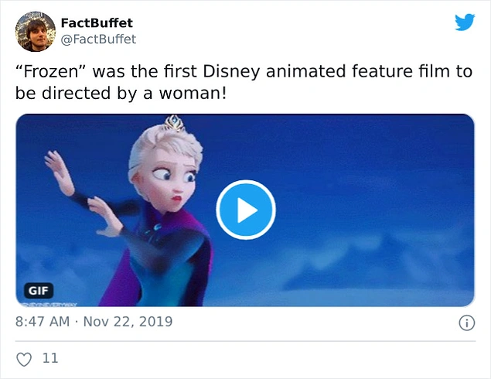Click the Nov 22, 2019 date
This screenshot has width=491, height=379.
[128, 321]
